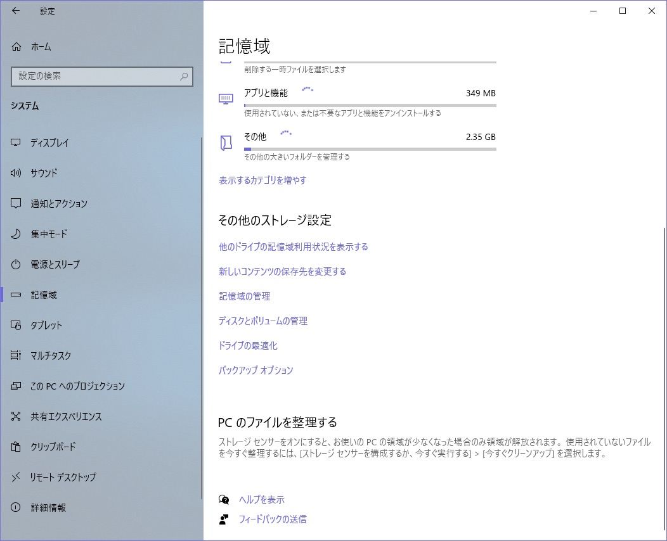This screenshot has width=667, height=541.
Task: Click その他の大きいフォルダーを管理する description
Action: click(297, 157)
